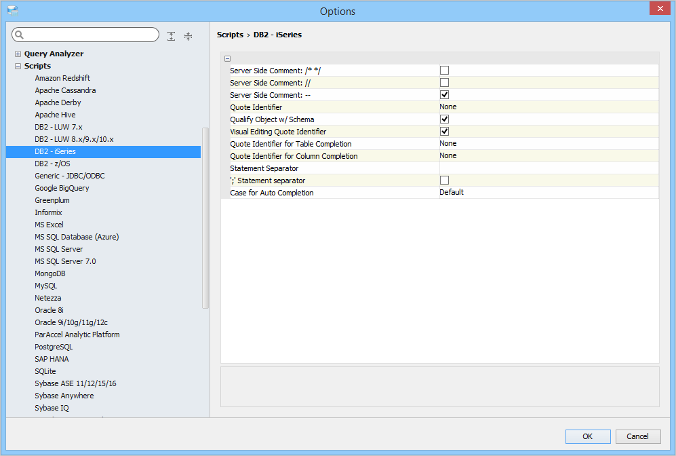The image size is (676, 456).
Task: Click the Statement Separator value field
Action: click(549, 168)
